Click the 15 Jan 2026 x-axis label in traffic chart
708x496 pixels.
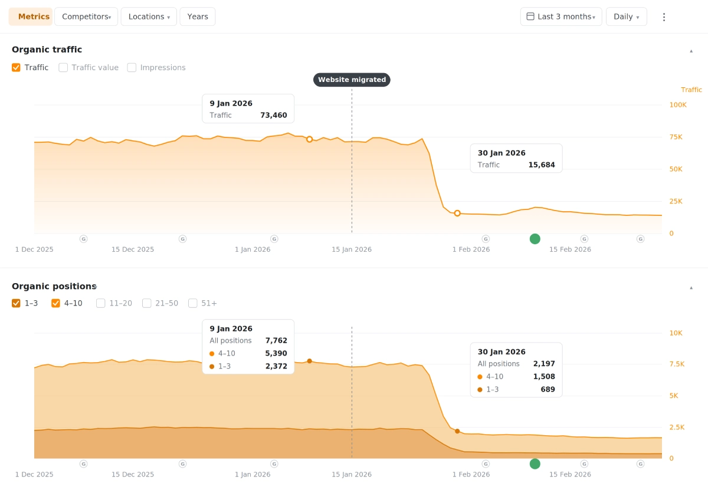point(352,249)
